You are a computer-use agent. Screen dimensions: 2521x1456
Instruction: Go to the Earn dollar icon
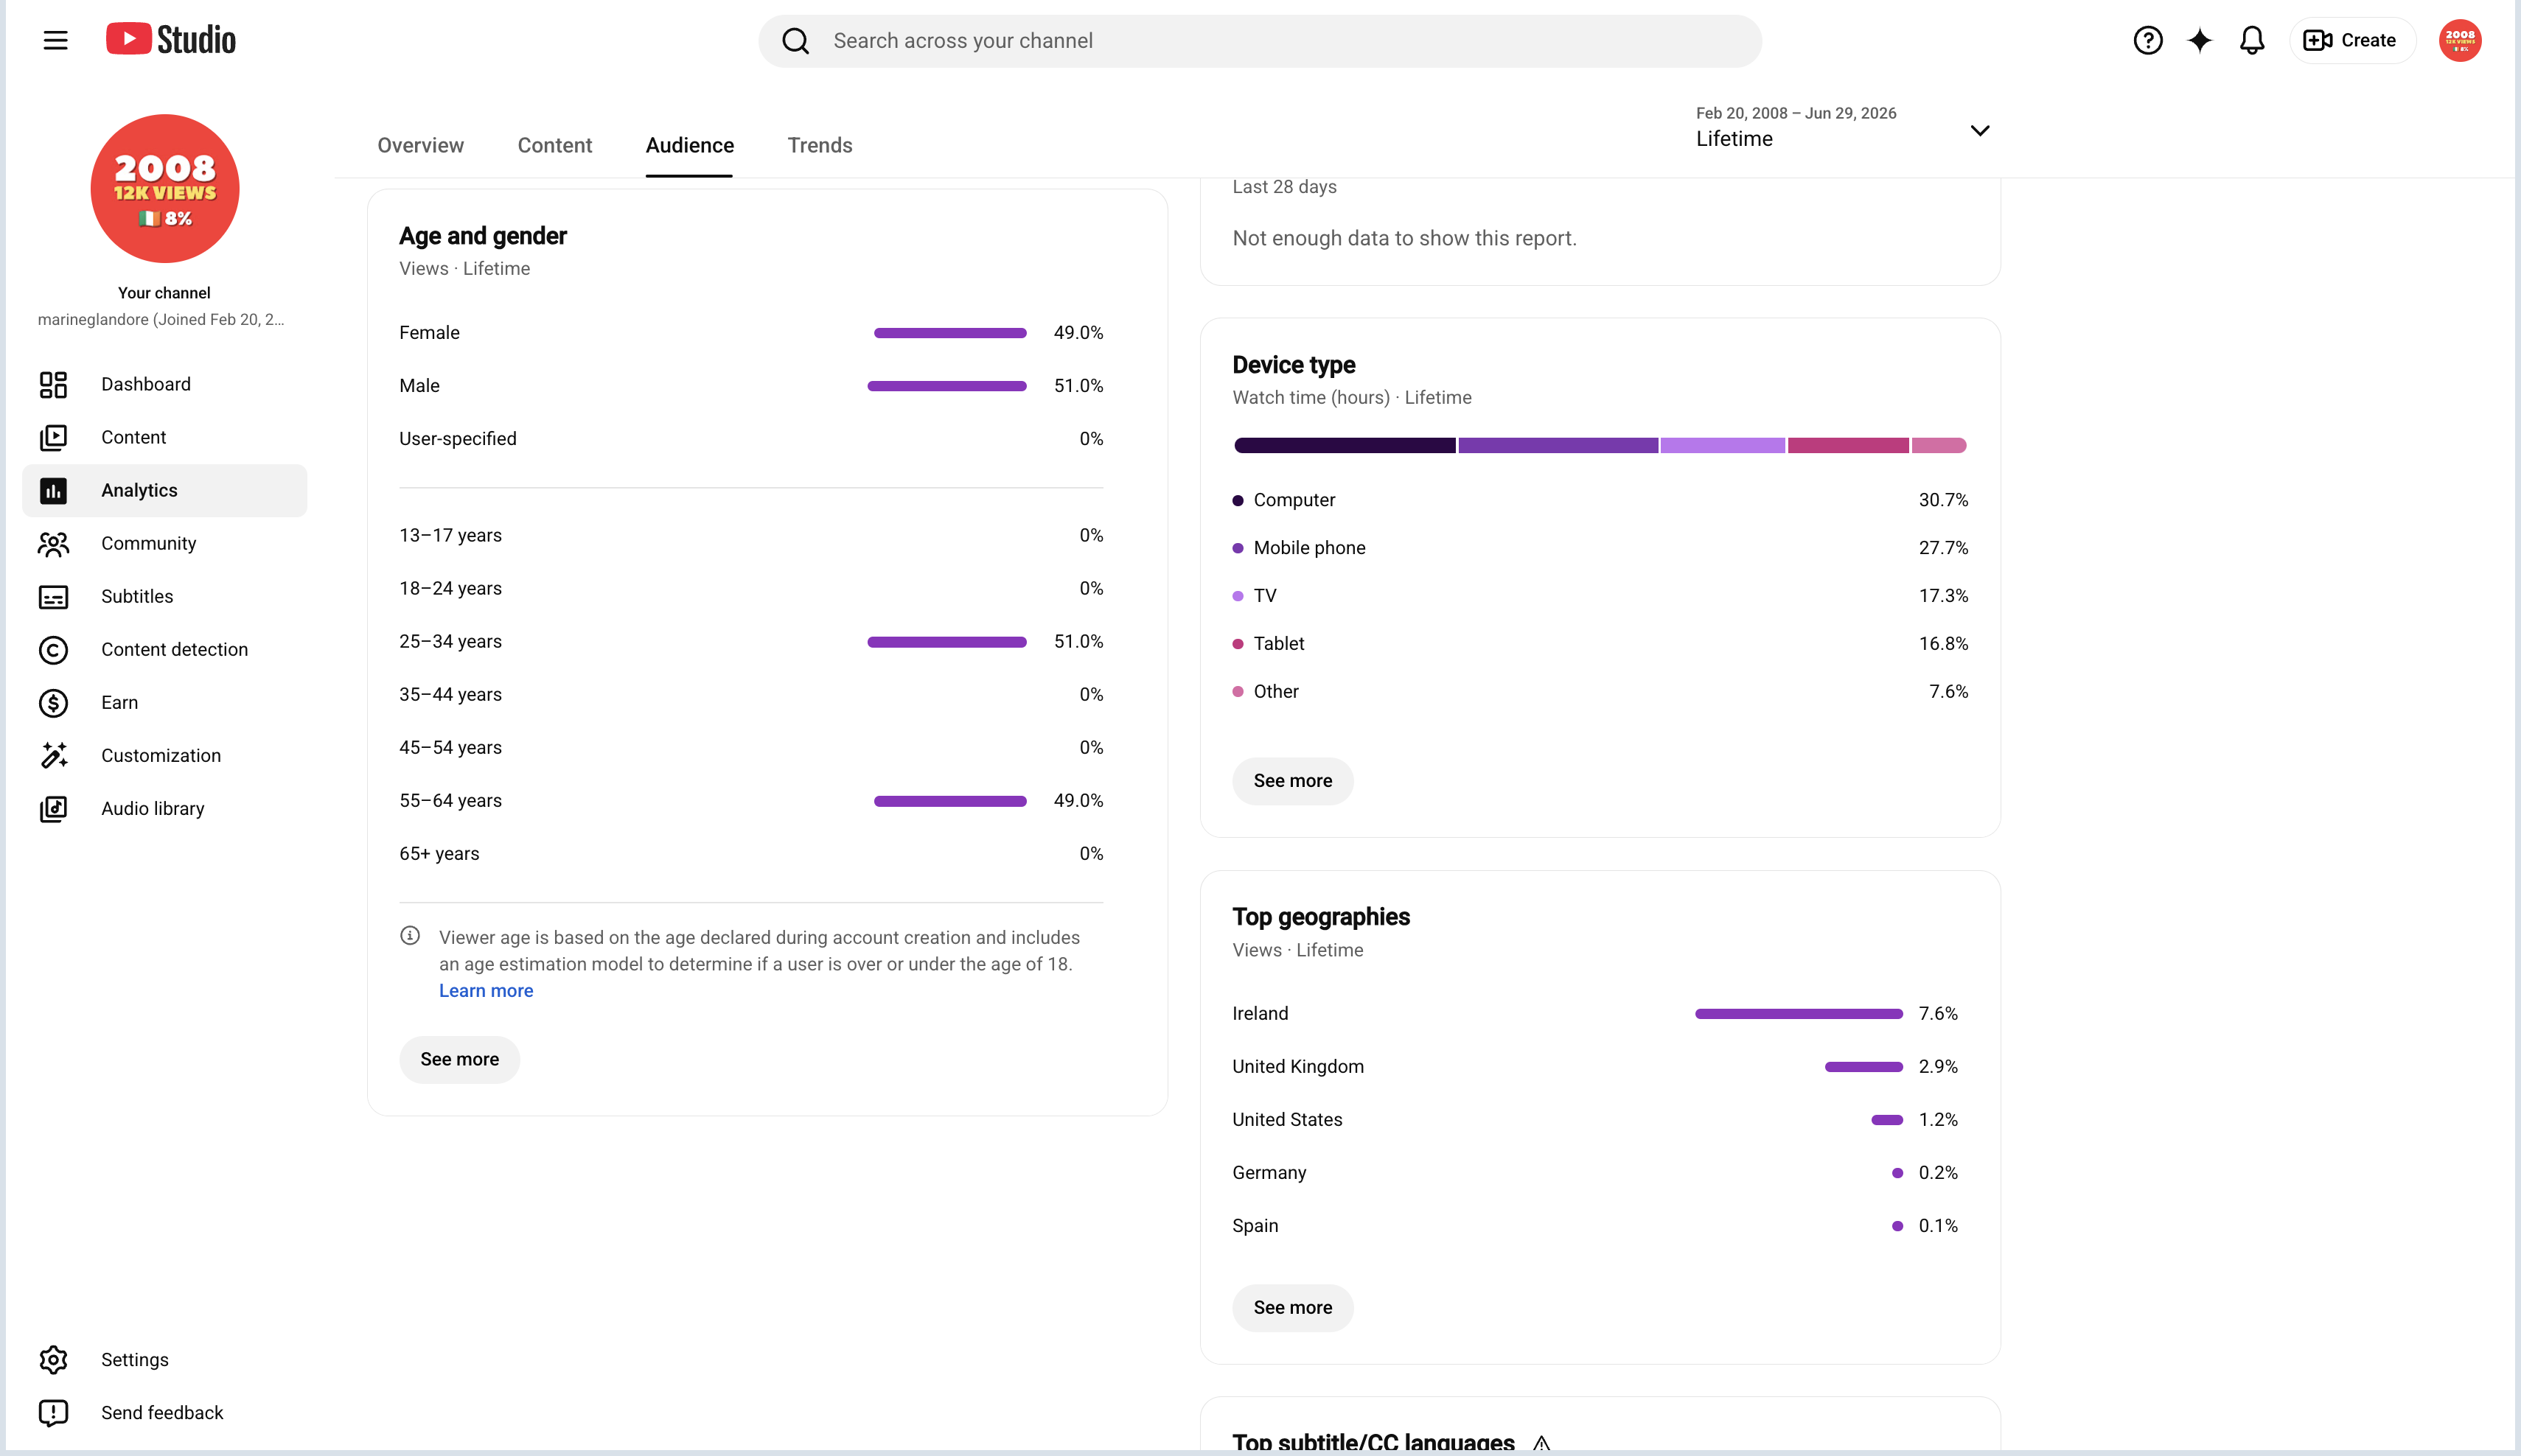click(x=53, y=702)
